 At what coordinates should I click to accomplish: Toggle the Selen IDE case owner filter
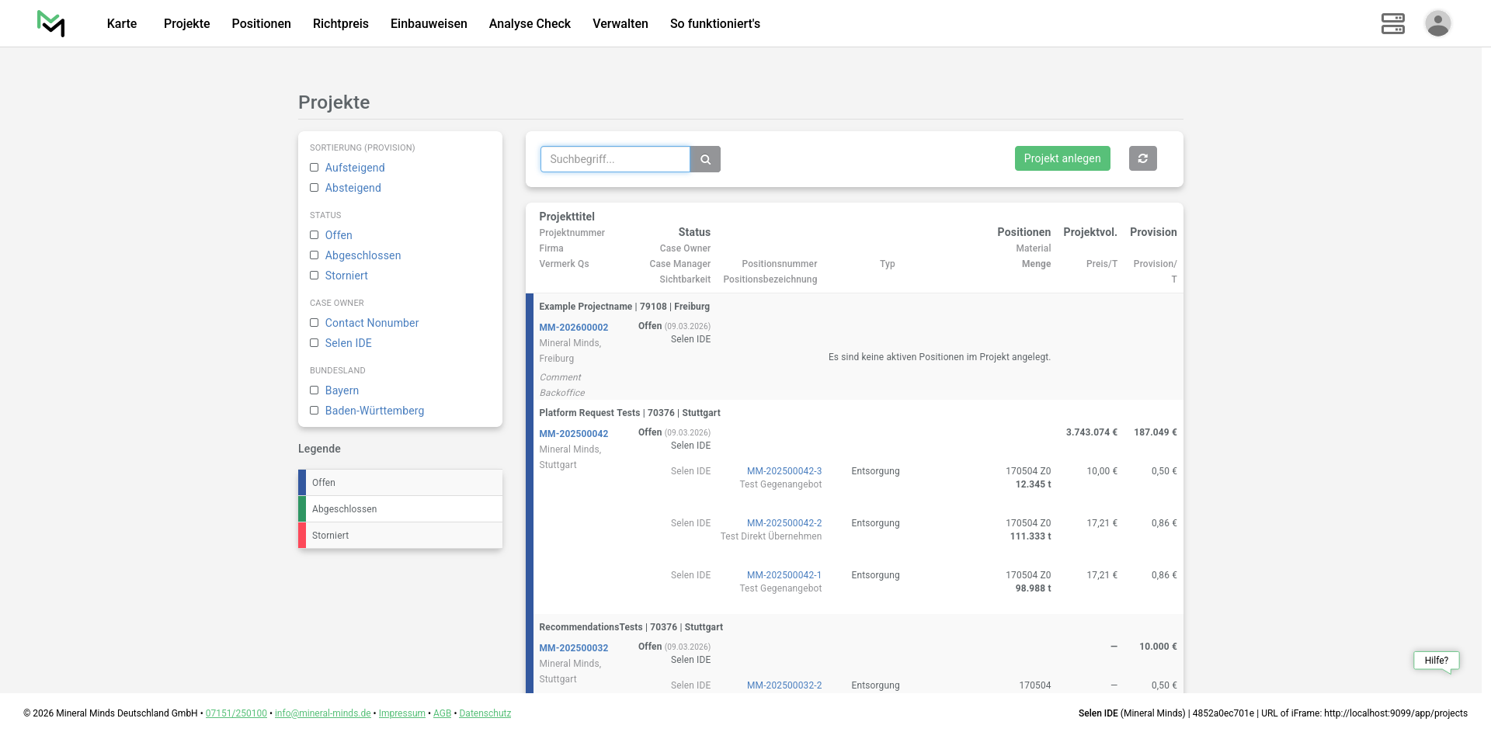tap(315, 343)
